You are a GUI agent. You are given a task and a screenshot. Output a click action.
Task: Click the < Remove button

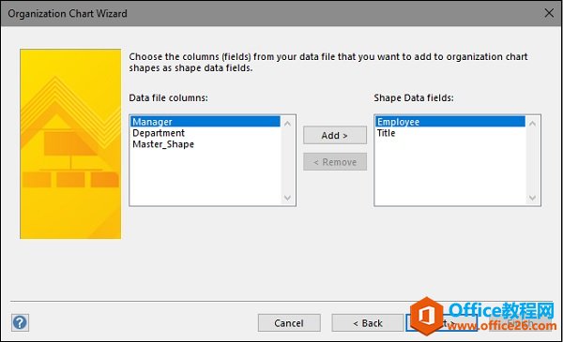pos(335,162)
